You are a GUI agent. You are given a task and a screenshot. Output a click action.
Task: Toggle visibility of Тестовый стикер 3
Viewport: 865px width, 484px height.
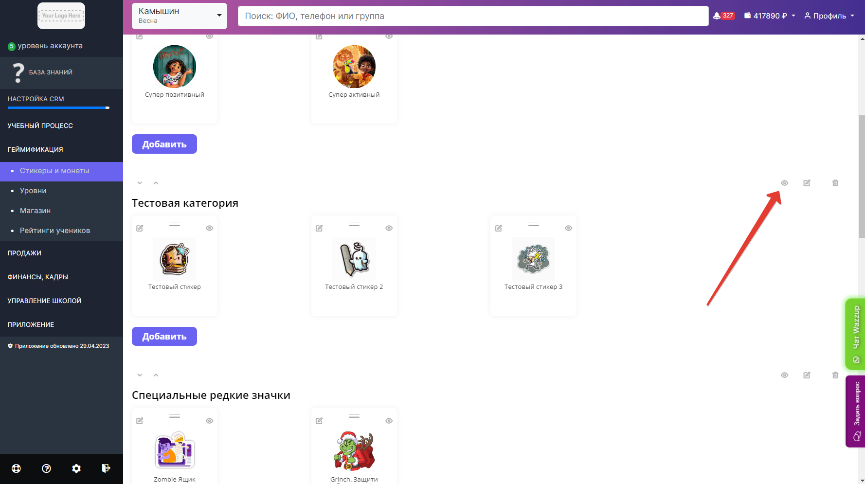[x=568, y=228]
